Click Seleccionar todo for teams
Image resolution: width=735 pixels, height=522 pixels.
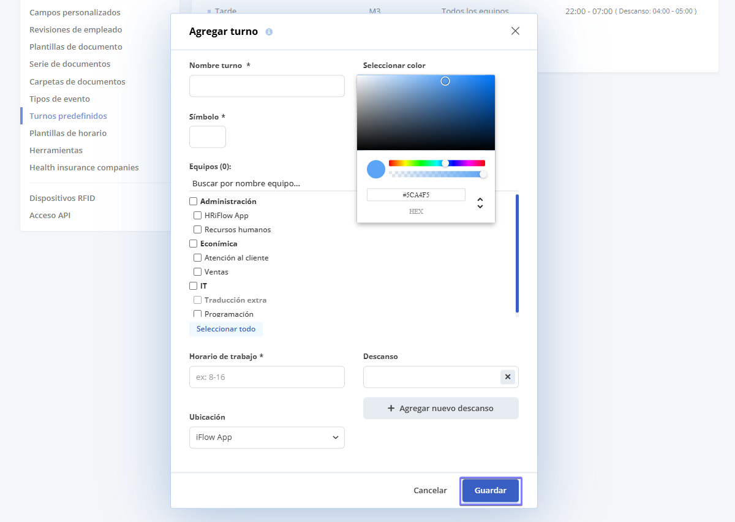[x=226, y=329]
